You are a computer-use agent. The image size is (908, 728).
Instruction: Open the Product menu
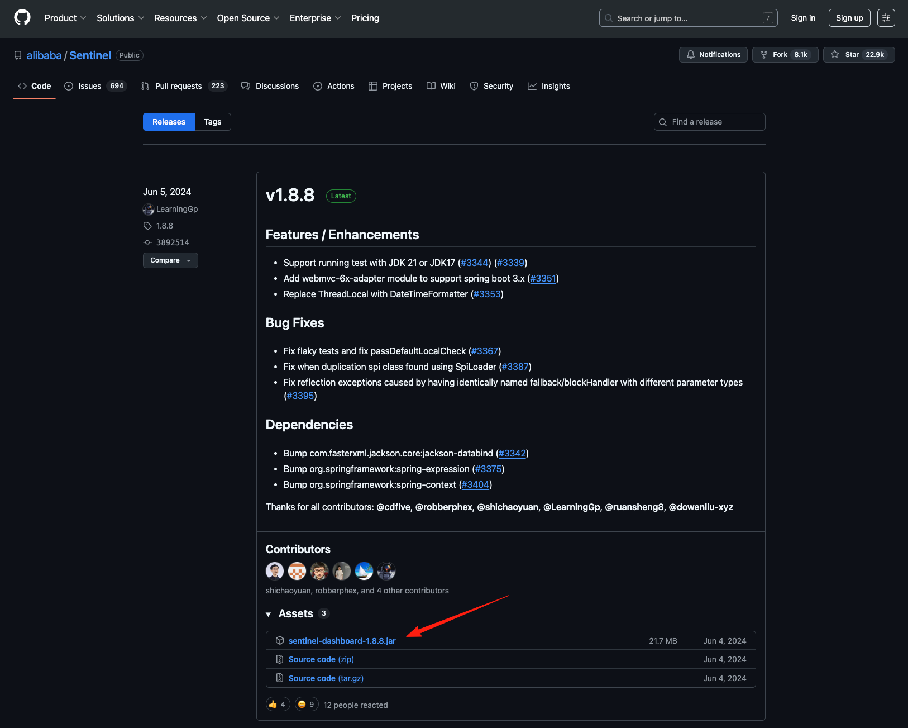65,18
